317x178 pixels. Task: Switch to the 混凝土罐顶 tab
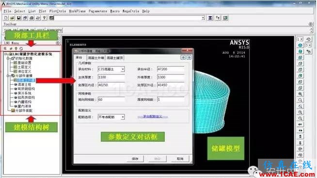(114, 58)
